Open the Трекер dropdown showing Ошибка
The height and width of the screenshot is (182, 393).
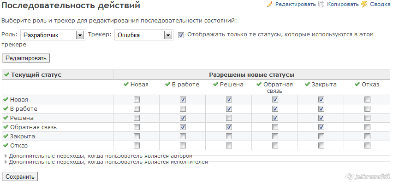click(143, 35)
